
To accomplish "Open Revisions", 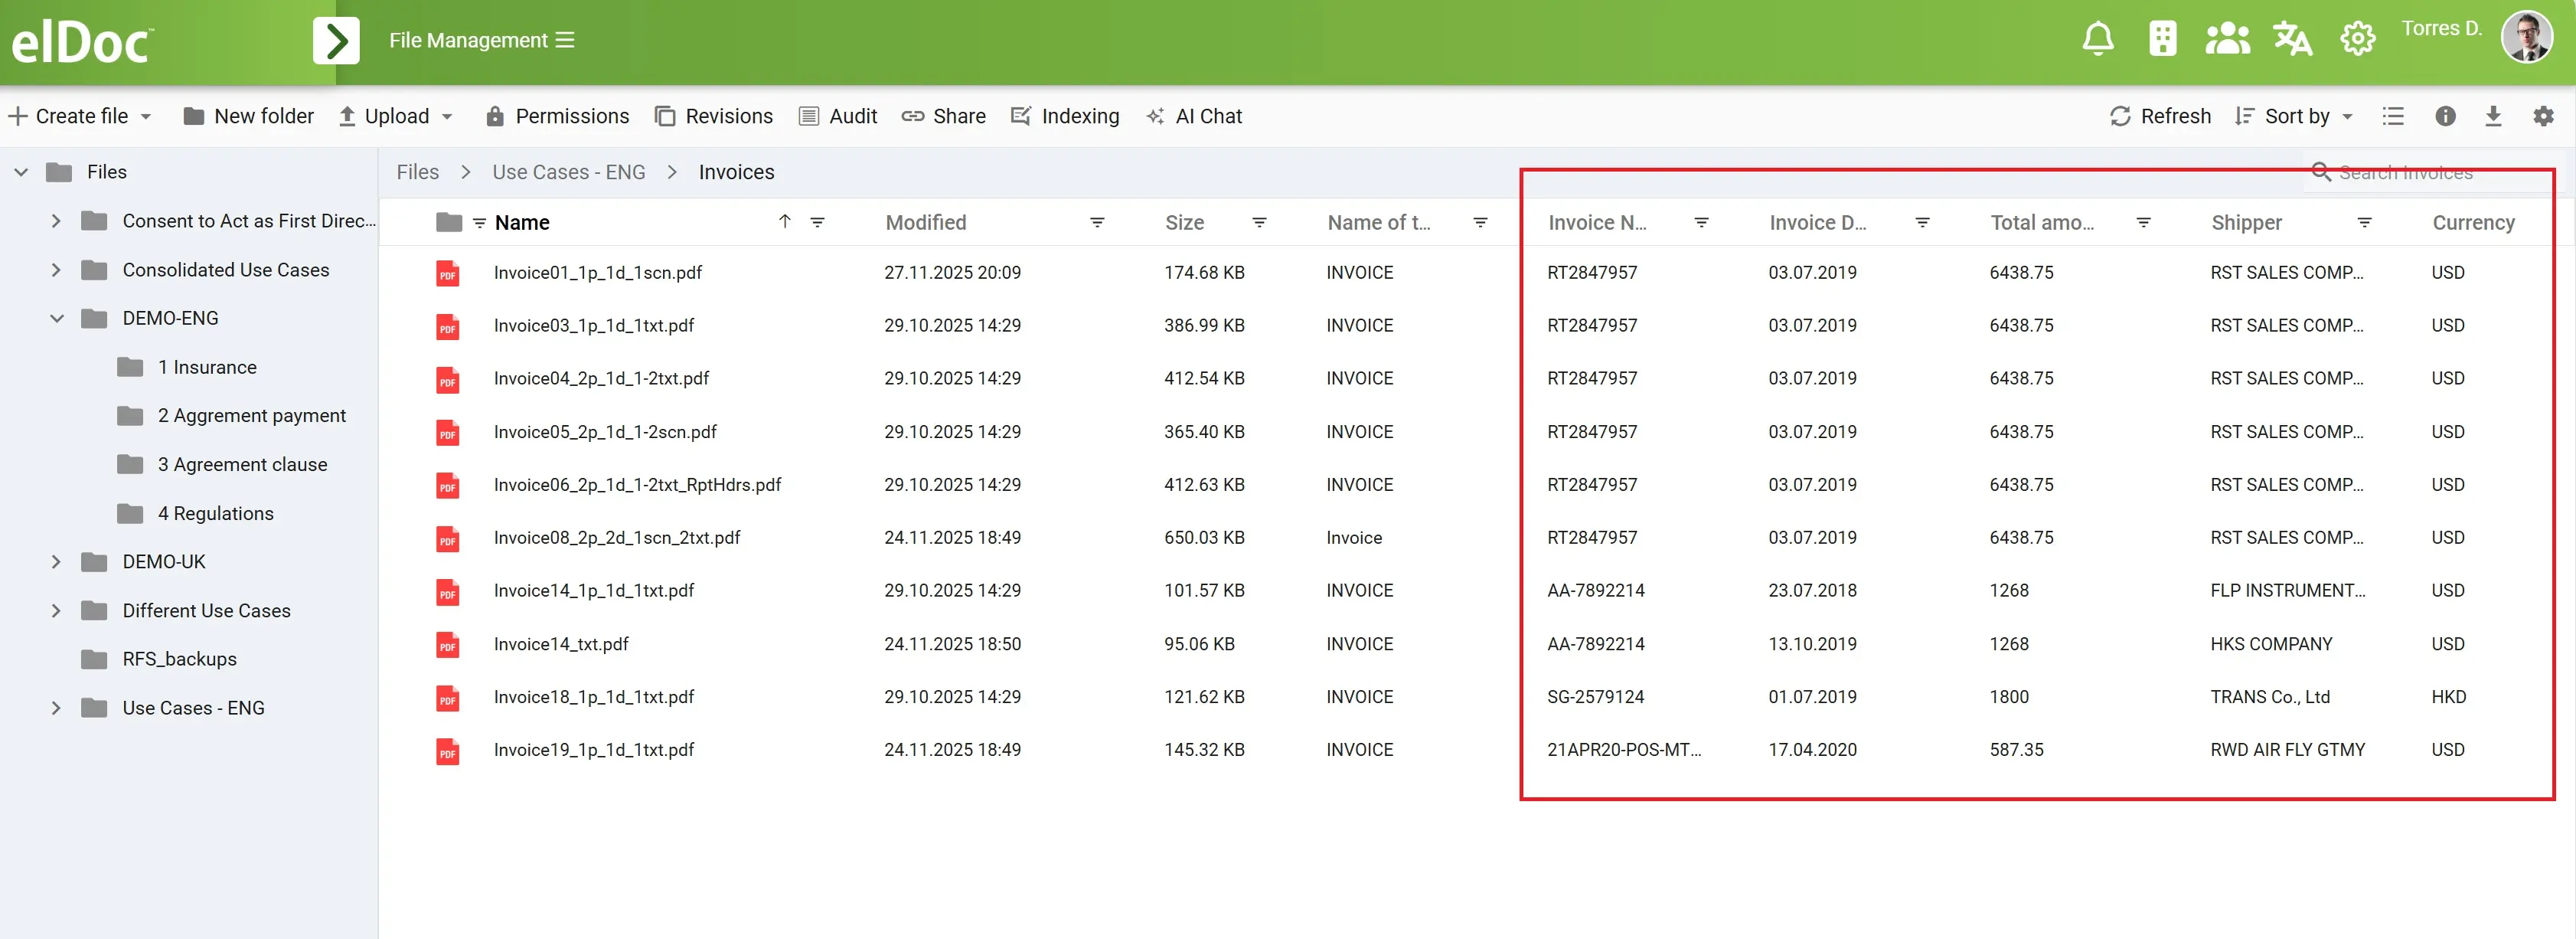I will [714, 116].
